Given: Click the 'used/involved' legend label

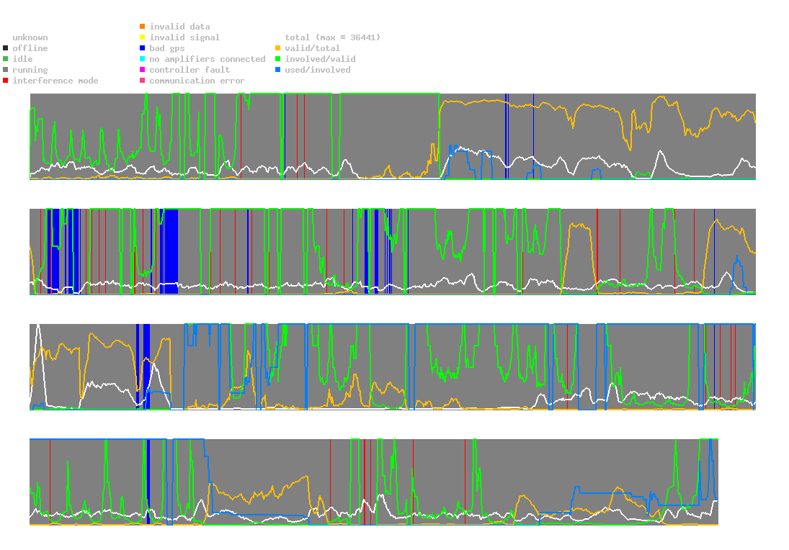Looking at the screenshot, I should tap(318, 70).
